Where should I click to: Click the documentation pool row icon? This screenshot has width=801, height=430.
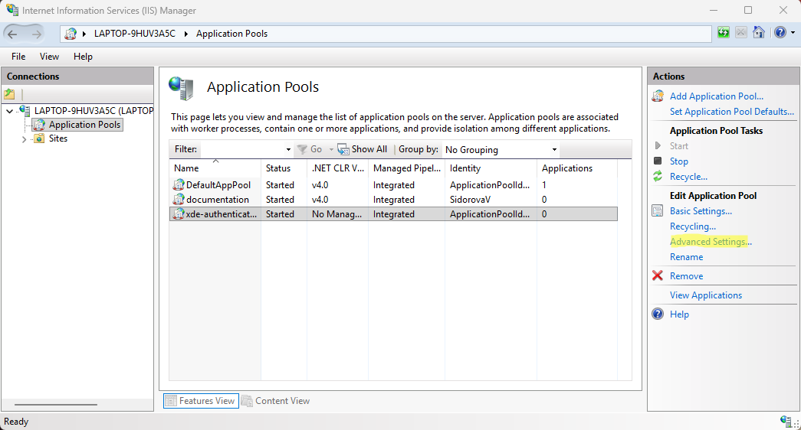pos(179,200)
